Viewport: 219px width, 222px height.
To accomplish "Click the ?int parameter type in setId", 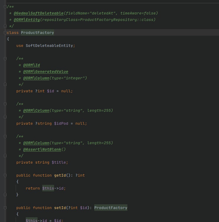I will pos(73,208).
